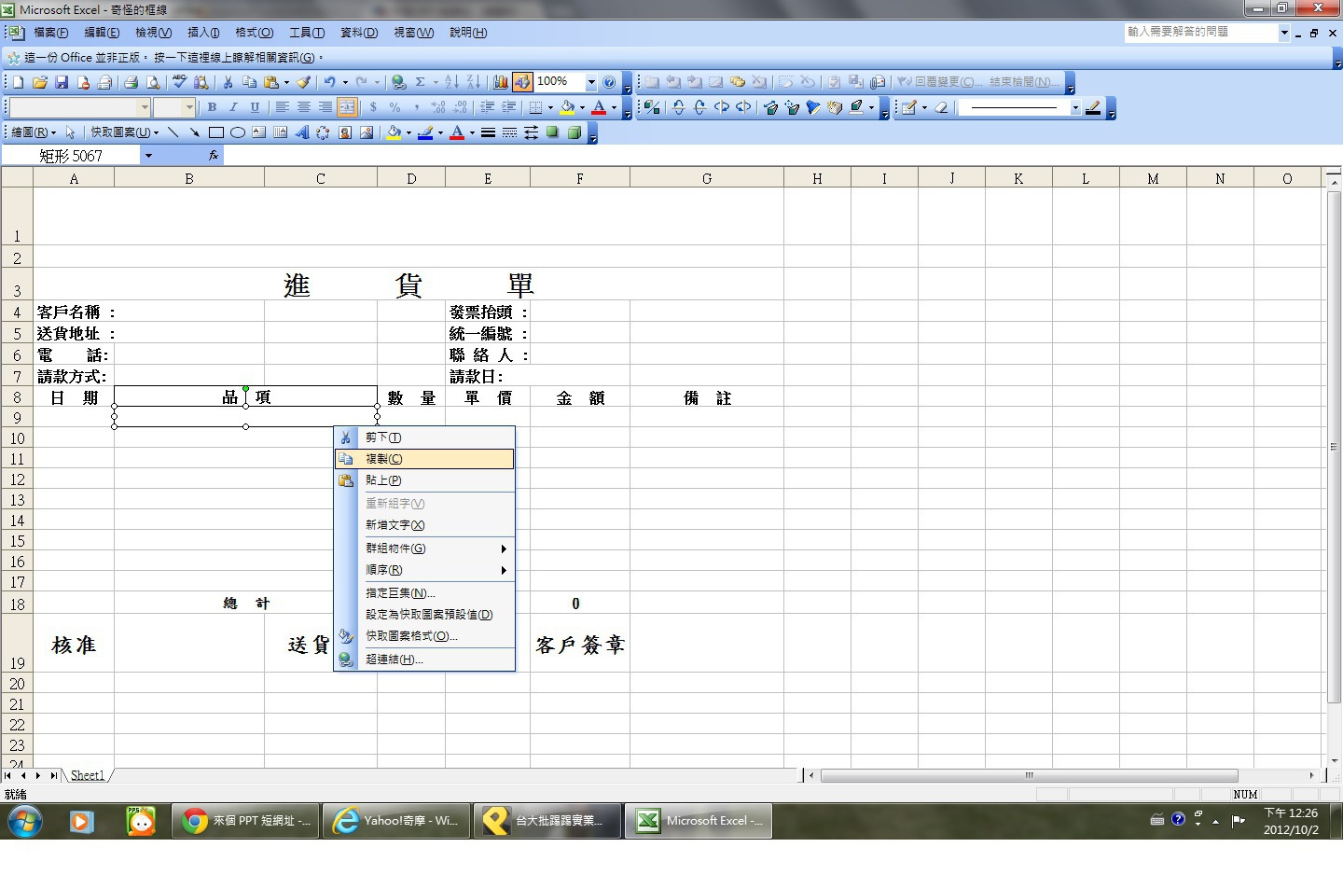1343x875 pixels.
Task: Choose 複製(C) from the context menu
Action: pos(424,459)
